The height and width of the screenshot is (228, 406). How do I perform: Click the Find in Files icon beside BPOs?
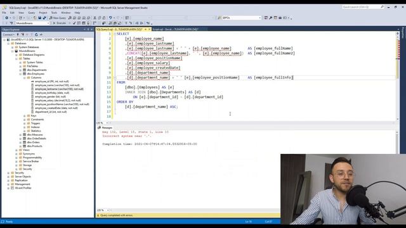click(219, 18)
